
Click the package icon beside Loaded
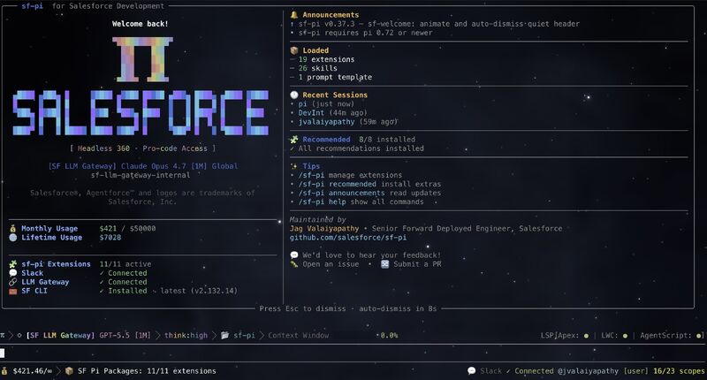click(294, 50)
